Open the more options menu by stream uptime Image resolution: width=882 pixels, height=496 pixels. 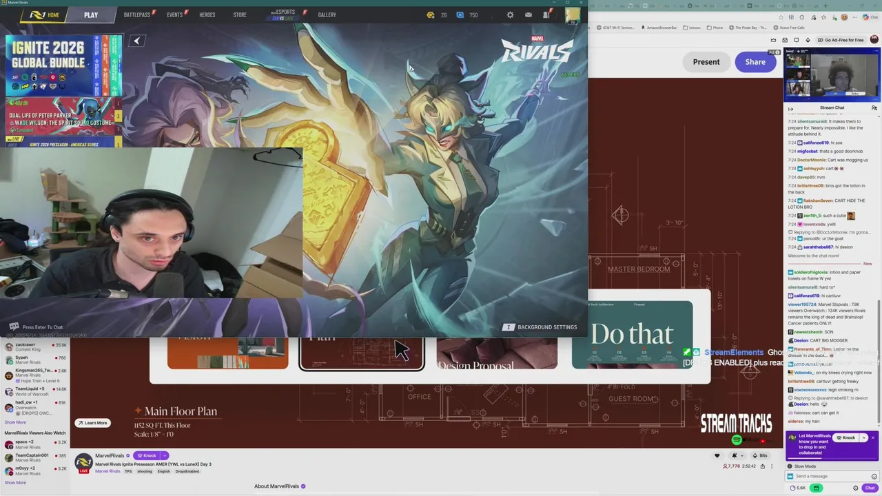[771, 466]
